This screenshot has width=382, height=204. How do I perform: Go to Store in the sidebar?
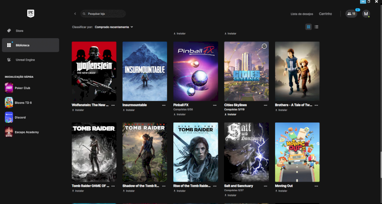20,31
